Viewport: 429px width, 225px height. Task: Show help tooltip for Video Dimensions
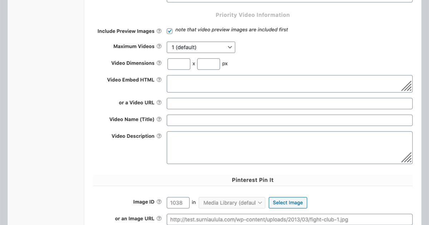pyautogui.click(x=159, y=63)
